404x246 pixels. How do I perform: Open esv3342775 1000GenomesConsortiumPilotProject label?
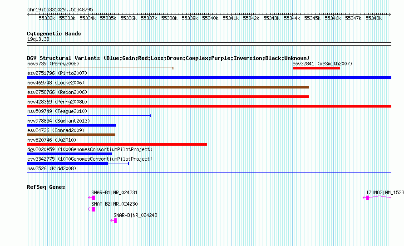click(x=90, y=159)
